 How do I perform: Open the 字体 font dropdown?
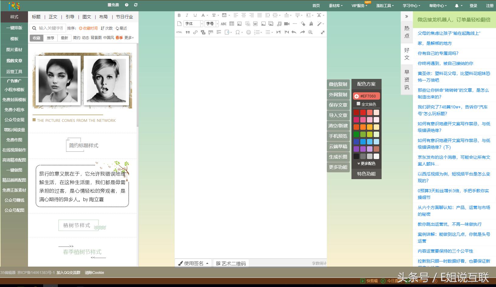(193, 24)
